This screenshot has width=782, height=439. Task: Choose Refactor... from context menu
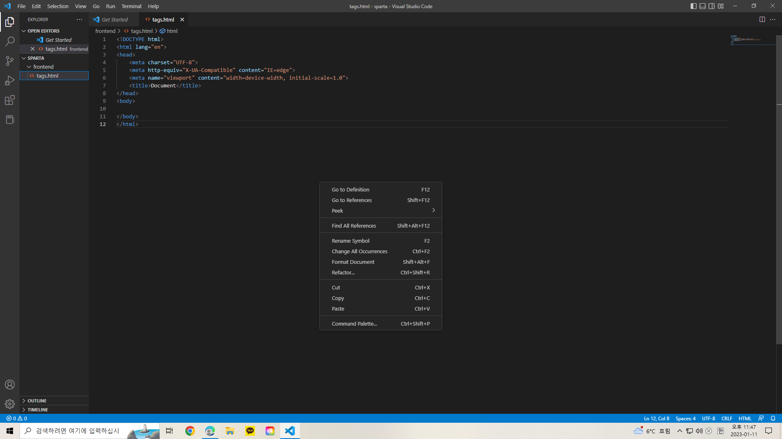point(381,272)
